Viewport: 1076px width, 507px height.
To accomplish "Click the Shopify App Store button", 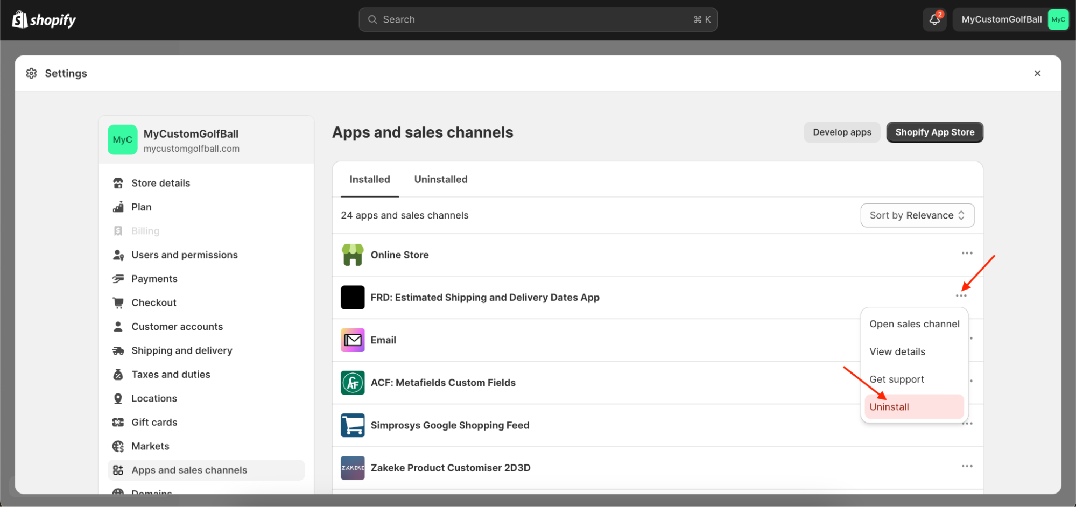I will point(934,132).
